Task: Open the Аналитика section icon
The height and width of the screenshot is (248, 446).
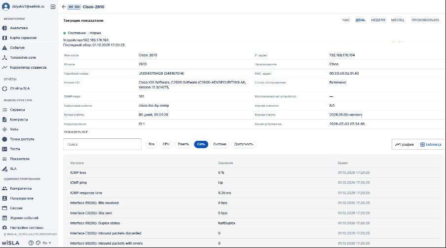Action: pos(4,28)
